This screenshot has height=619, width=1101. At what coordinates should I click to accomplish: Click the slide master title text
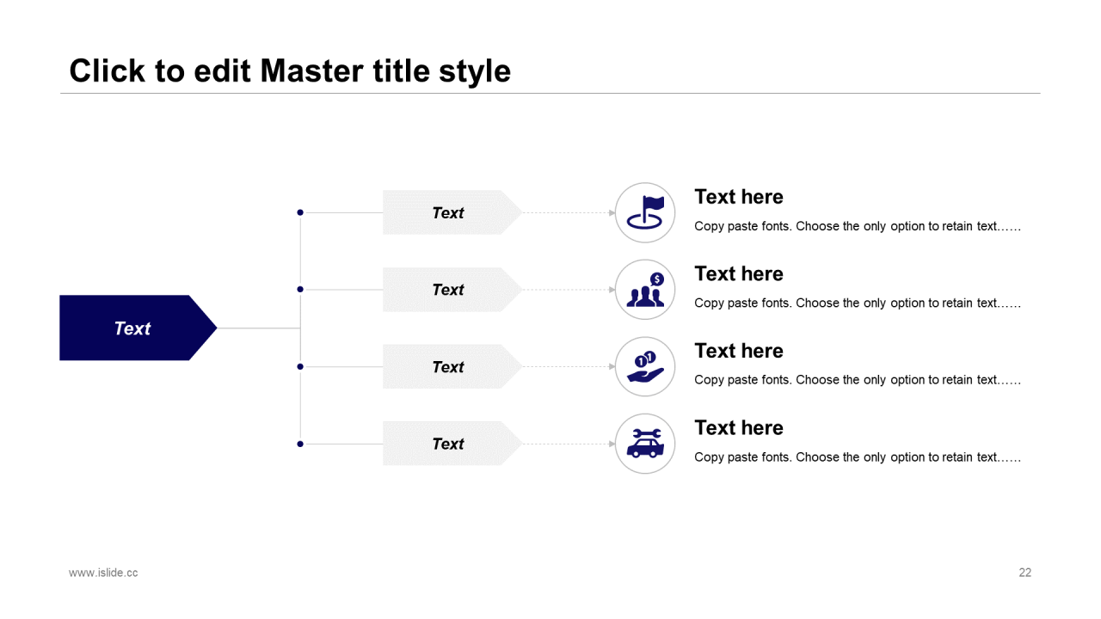[x=290, y=70]
